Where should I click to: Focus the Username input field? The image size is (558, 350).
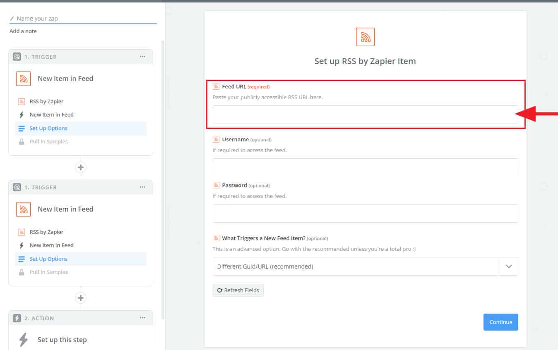365,167
